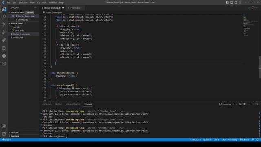Select the Bezier_Demo.pde editor tab
The image size is (261, 147).
[53, 8]
